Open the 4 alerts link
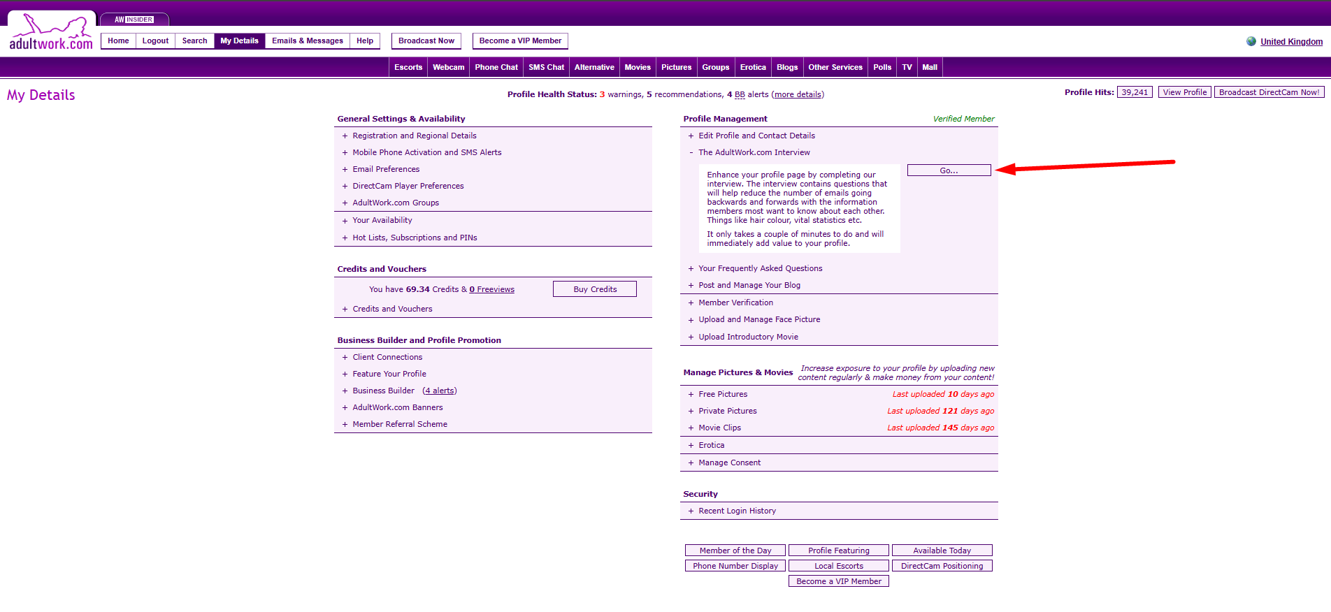The width and height of the screenshot is (1331, 612). click(440, 391)
